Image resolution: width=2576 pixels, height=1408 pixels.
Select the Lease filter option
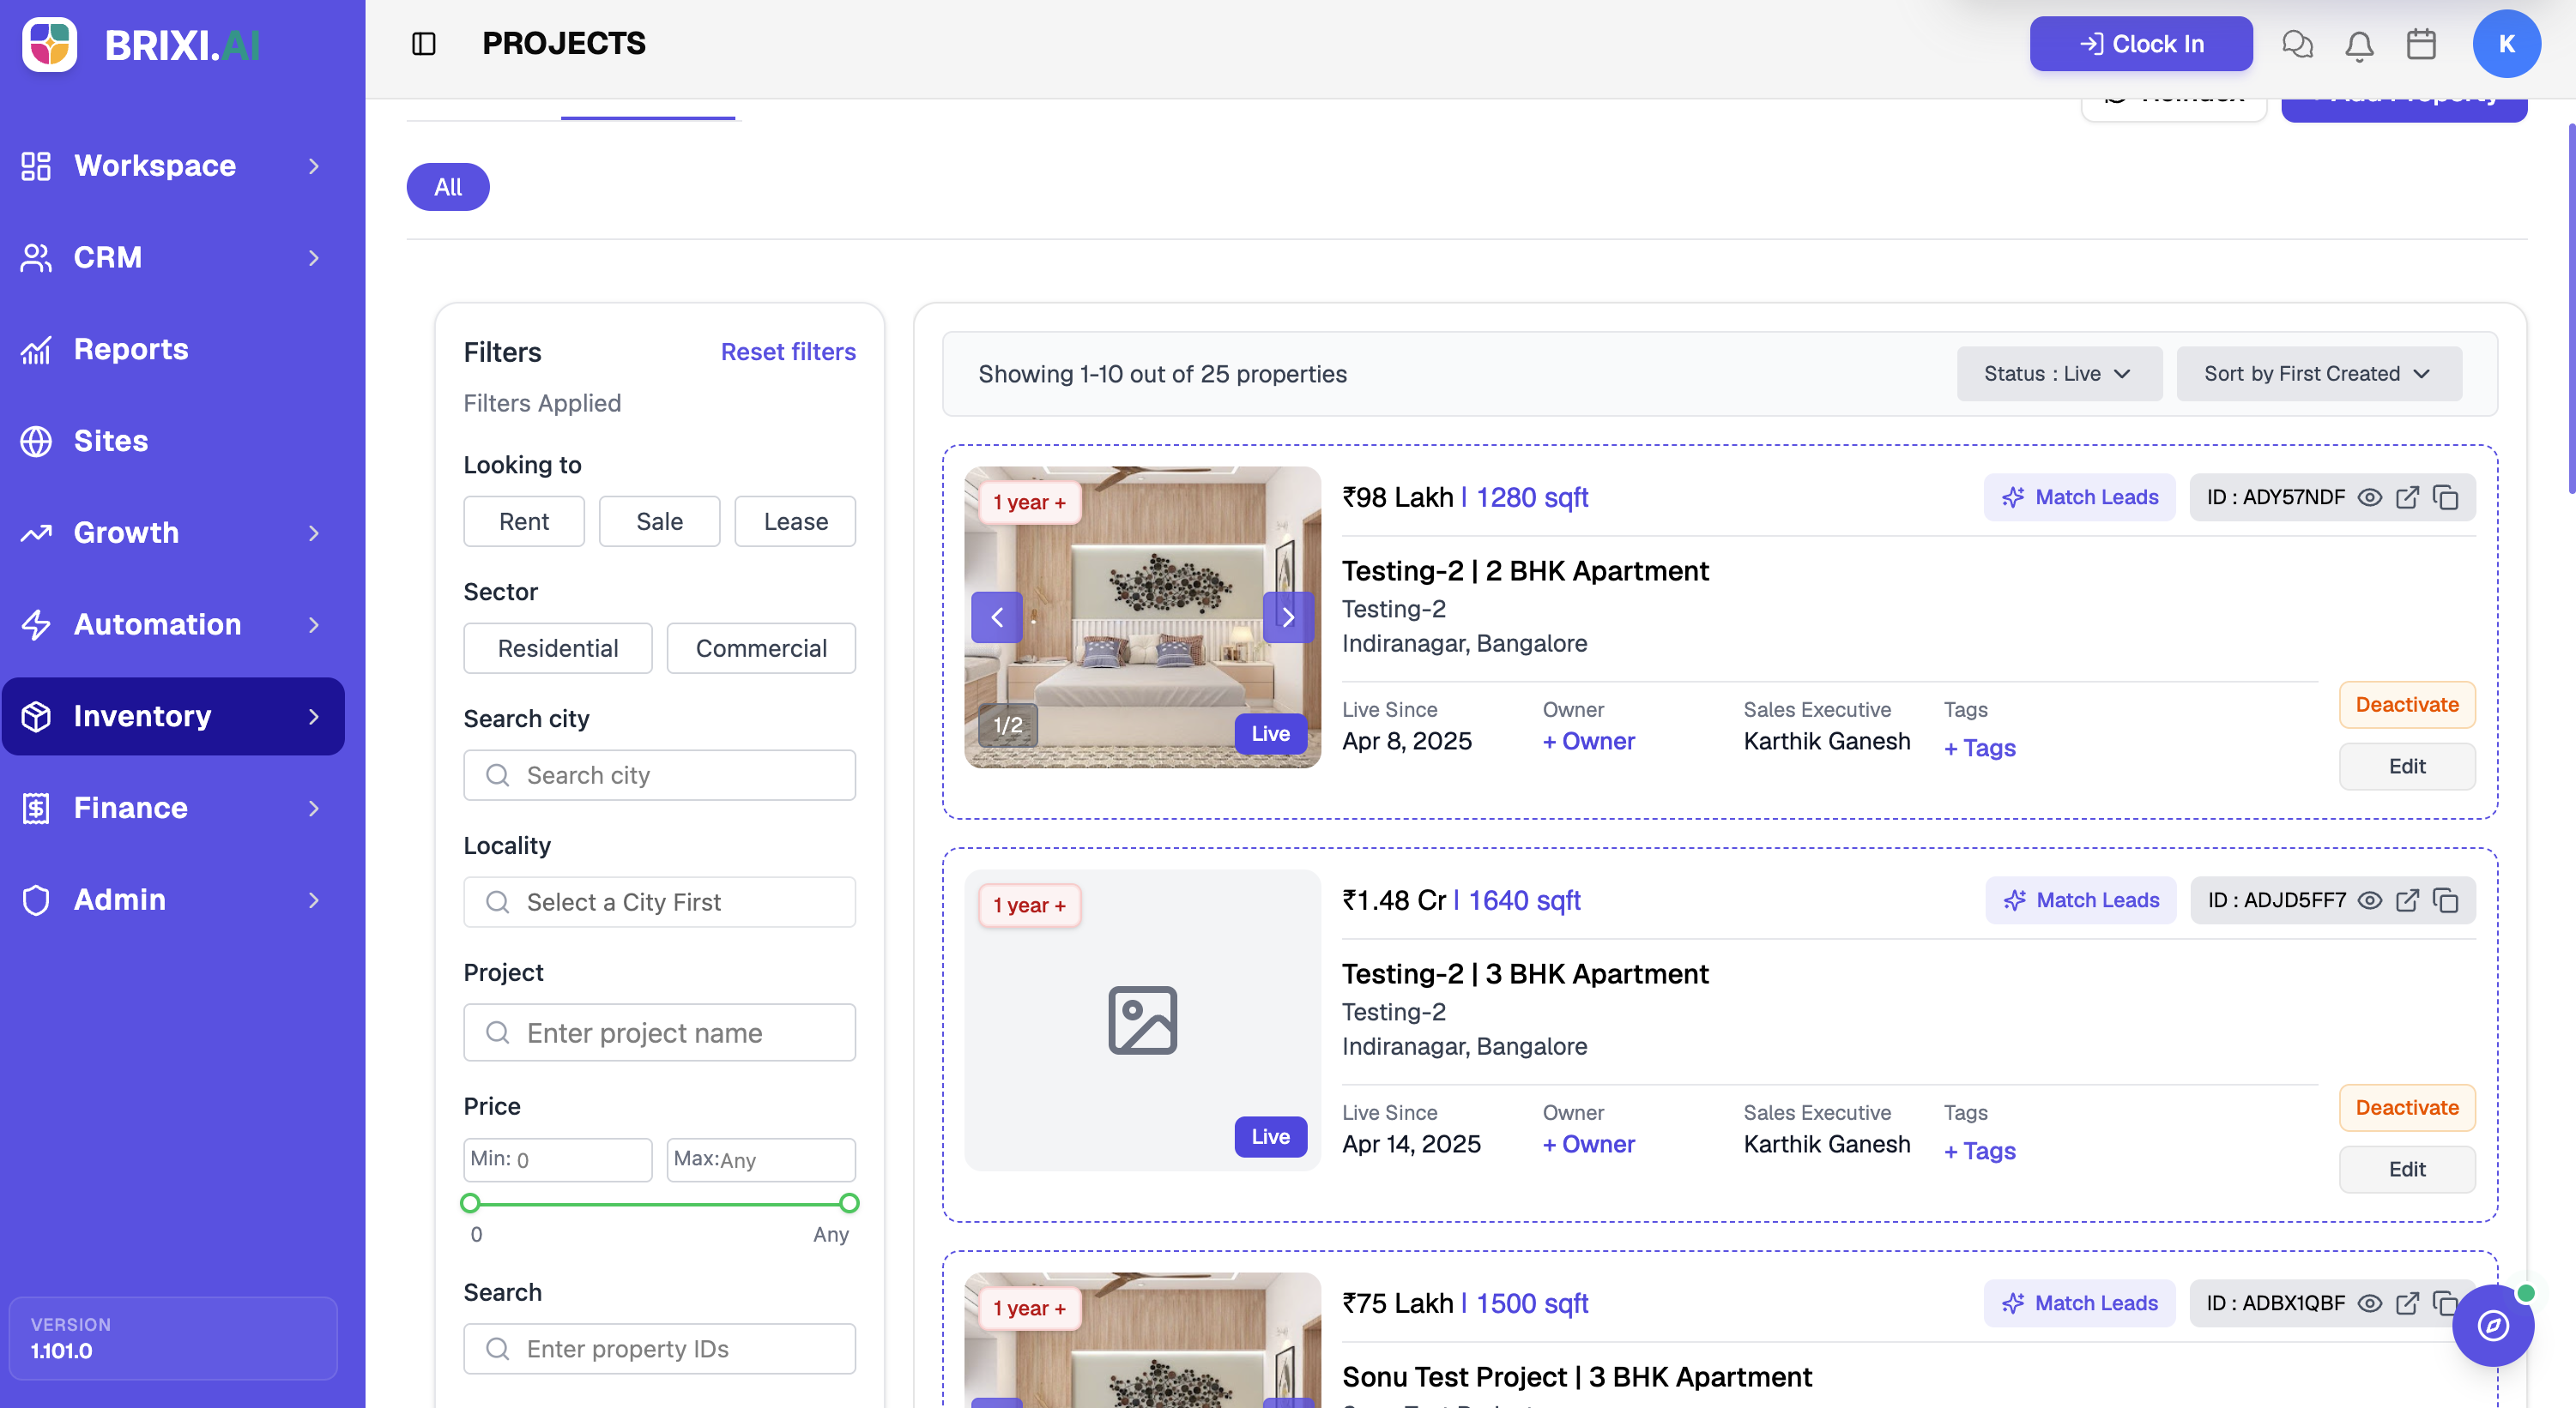[795, 521]
